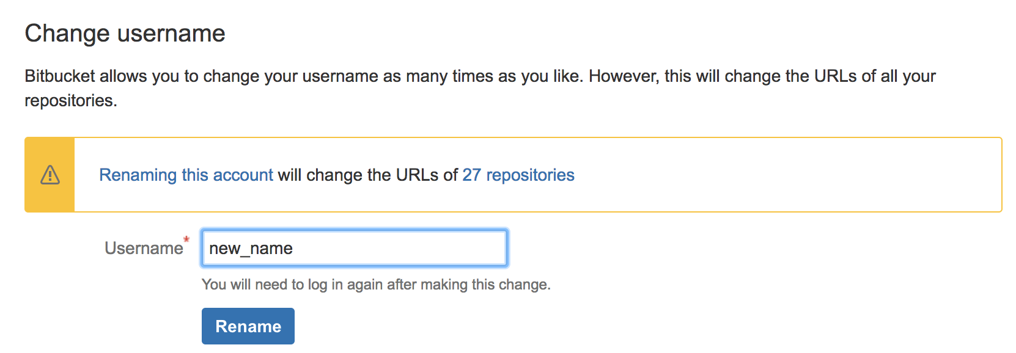The image size is (1016, 353).
Task: View the '27 repositories' link
Action: click(517, 175)
